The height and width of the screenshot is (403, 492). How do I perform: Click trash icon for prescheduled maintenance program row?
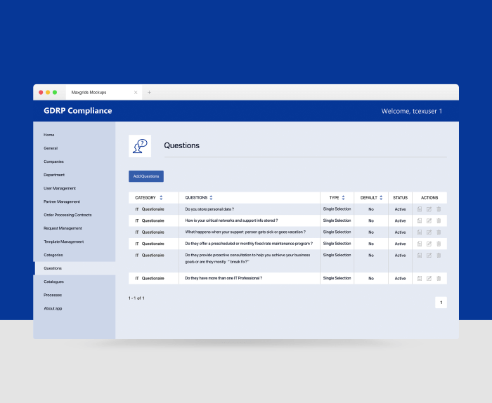tap(439, 244)
